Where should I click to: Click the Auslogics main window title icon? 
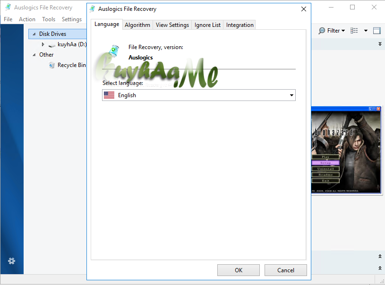pyautogui.click(x=8, y=7)
